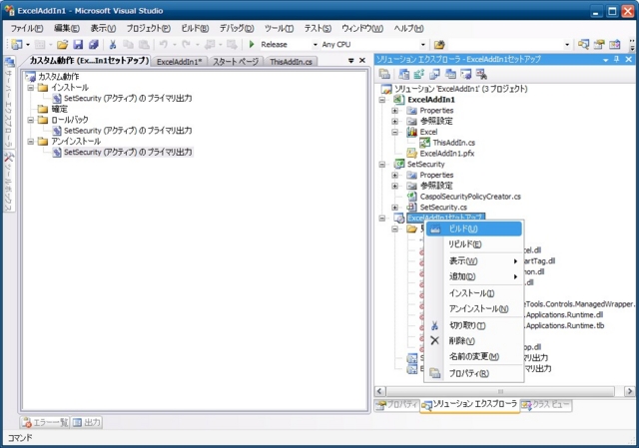
Task: Collapse the SetSecurity project node
Action: click(x=382, y=164)
